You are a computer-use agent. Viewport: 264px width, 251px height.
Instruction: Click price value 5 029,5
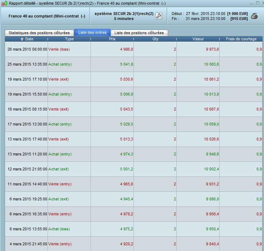pyautogui.click(x=127, y=124)
